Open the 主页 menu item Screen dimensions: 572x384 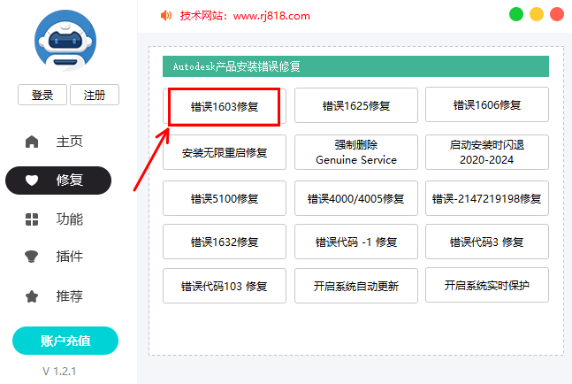58,142
